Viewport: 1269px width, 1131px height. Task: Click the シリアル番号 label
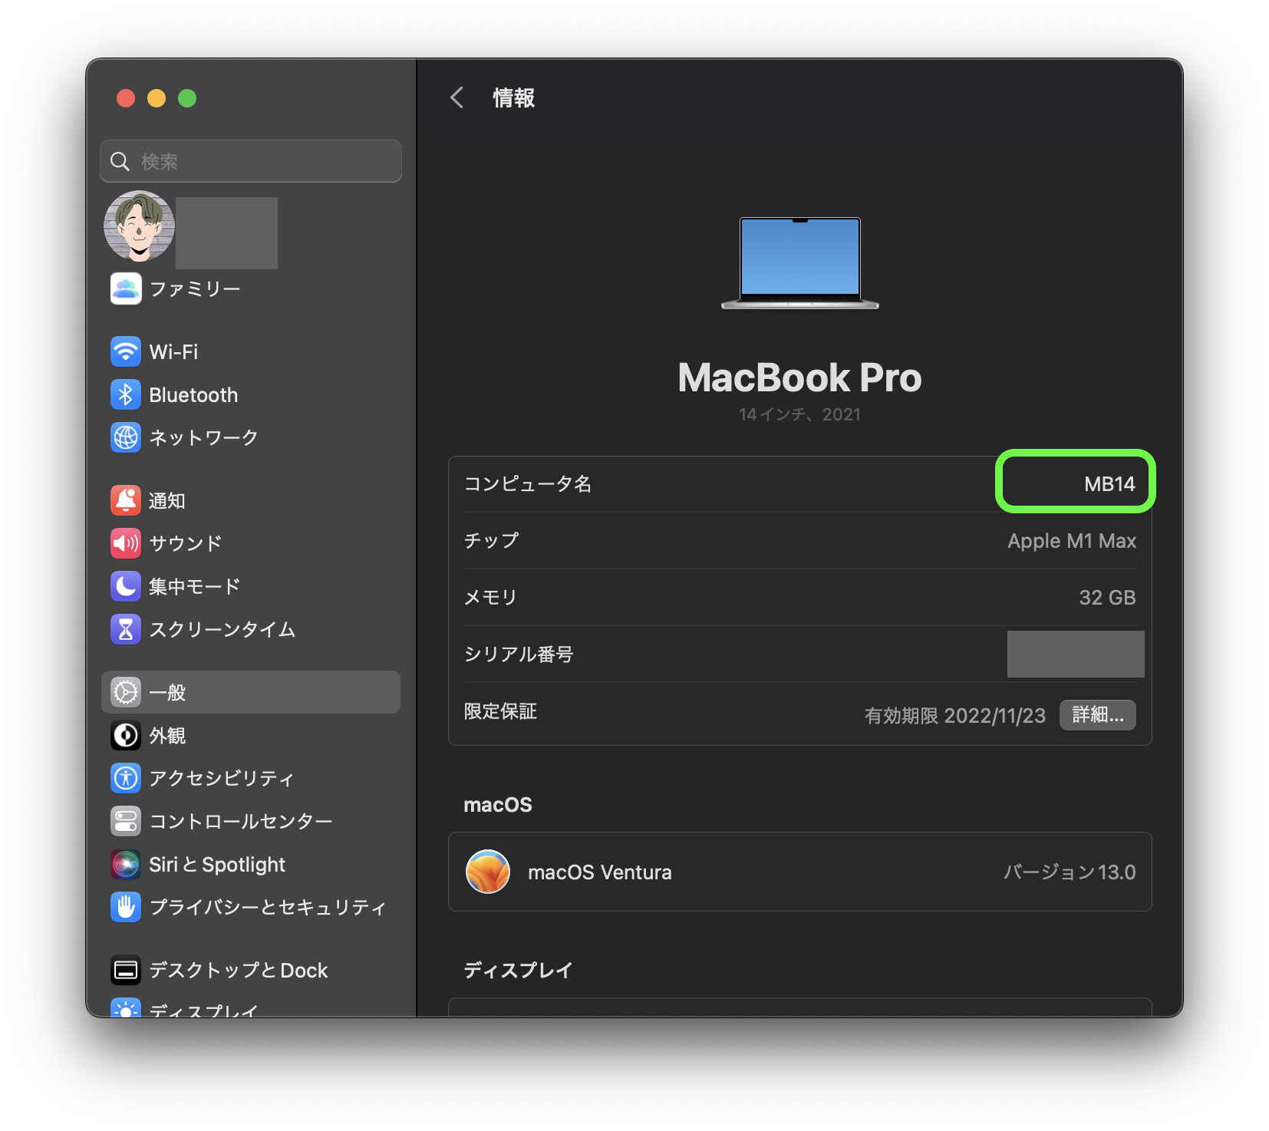click(519, 655)
